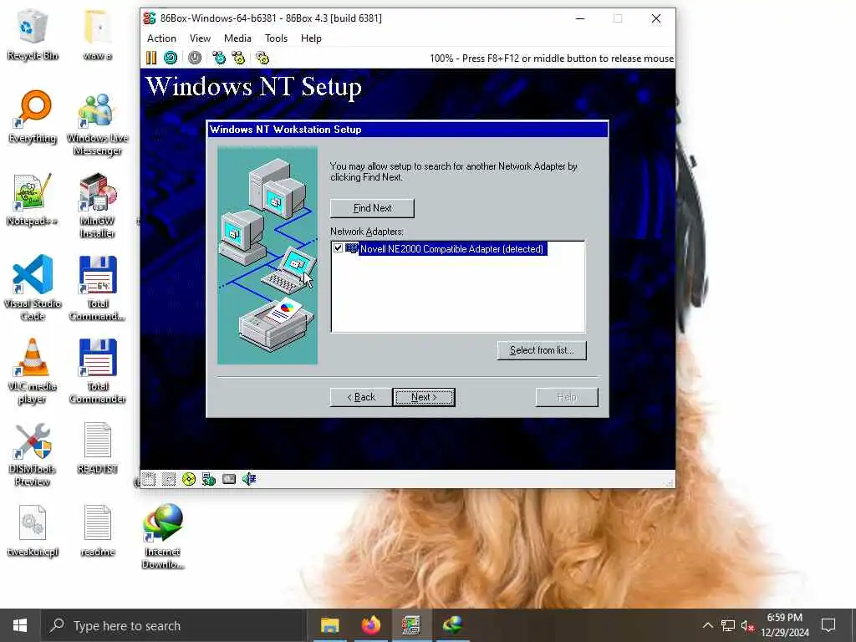Select READ.TST desktop file
The height and width of the screenshot is (642, 856).
[97, 448]
